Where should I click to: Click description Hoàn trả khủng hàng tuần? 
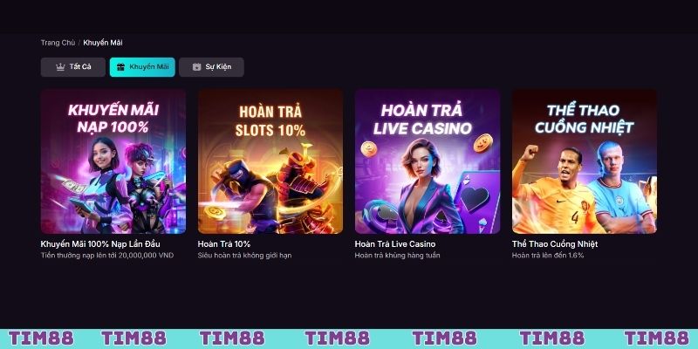[398, 256]
